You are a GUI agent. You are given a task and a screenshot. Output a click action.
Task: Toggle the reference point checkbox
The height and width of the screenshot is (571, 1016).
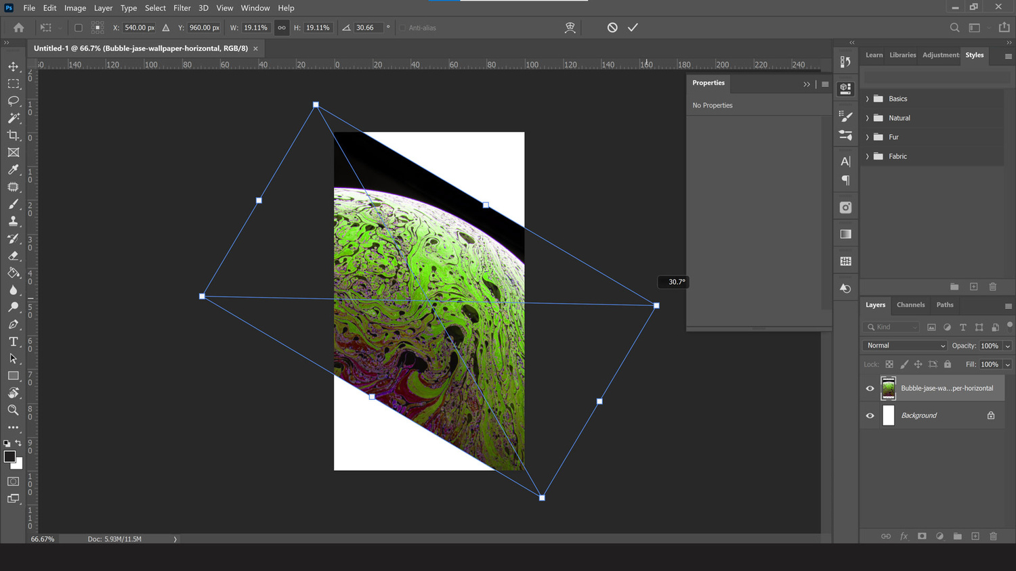pyautogui.click(x=78, y=28)
